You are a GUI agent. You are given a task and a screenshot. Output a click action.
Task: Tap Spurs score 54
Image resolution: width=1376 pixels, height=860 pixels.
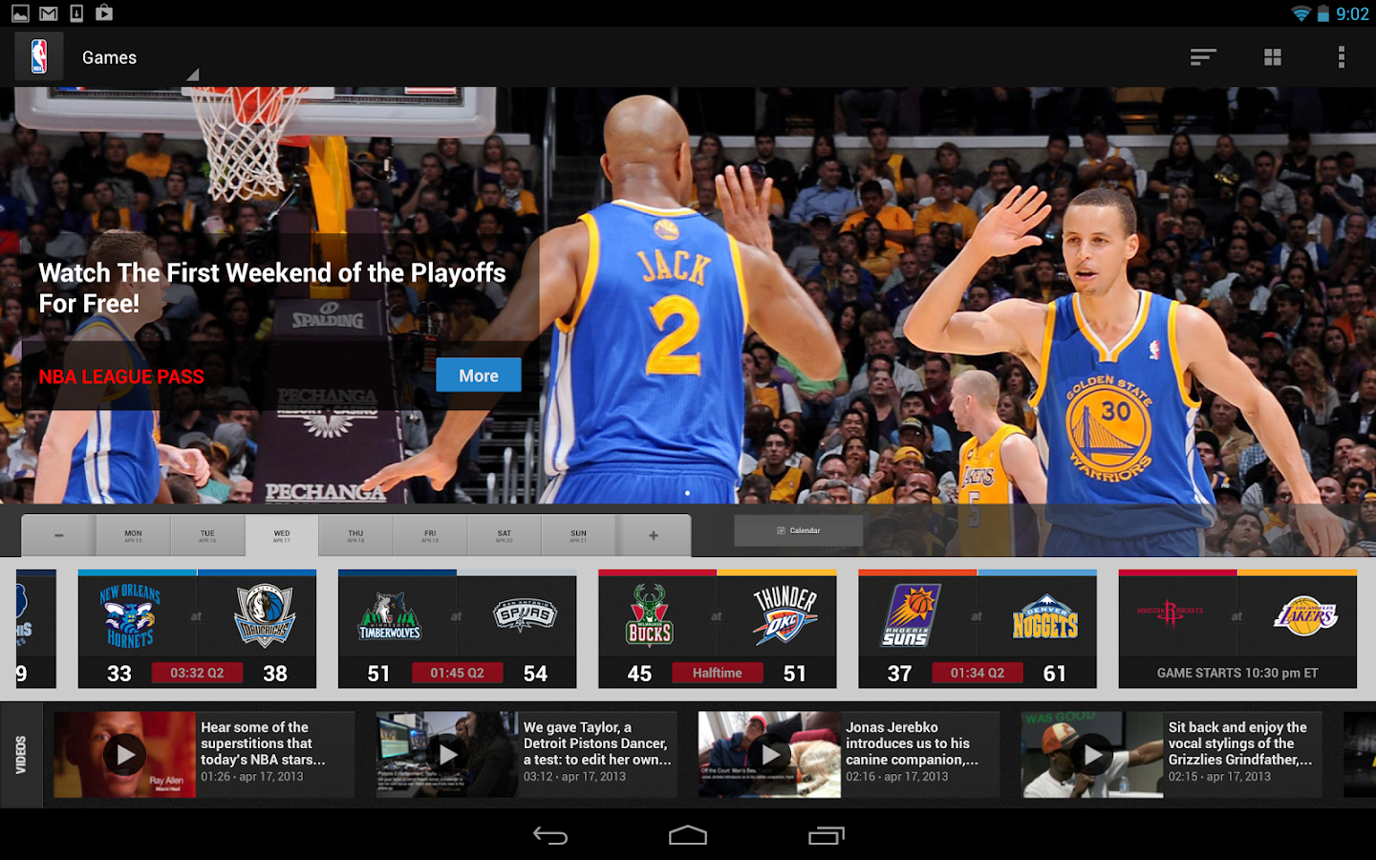coord(535,674)
